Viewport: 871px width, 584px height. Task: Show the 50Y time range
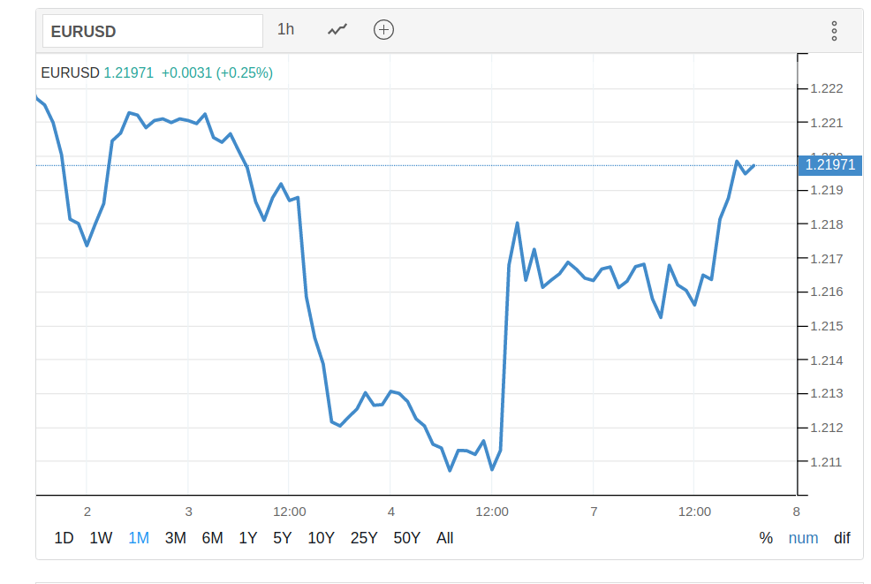point(407,538)
